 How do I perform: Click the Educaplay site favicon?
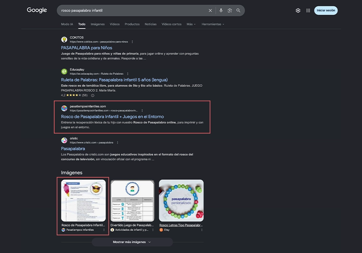pos(64,72)
